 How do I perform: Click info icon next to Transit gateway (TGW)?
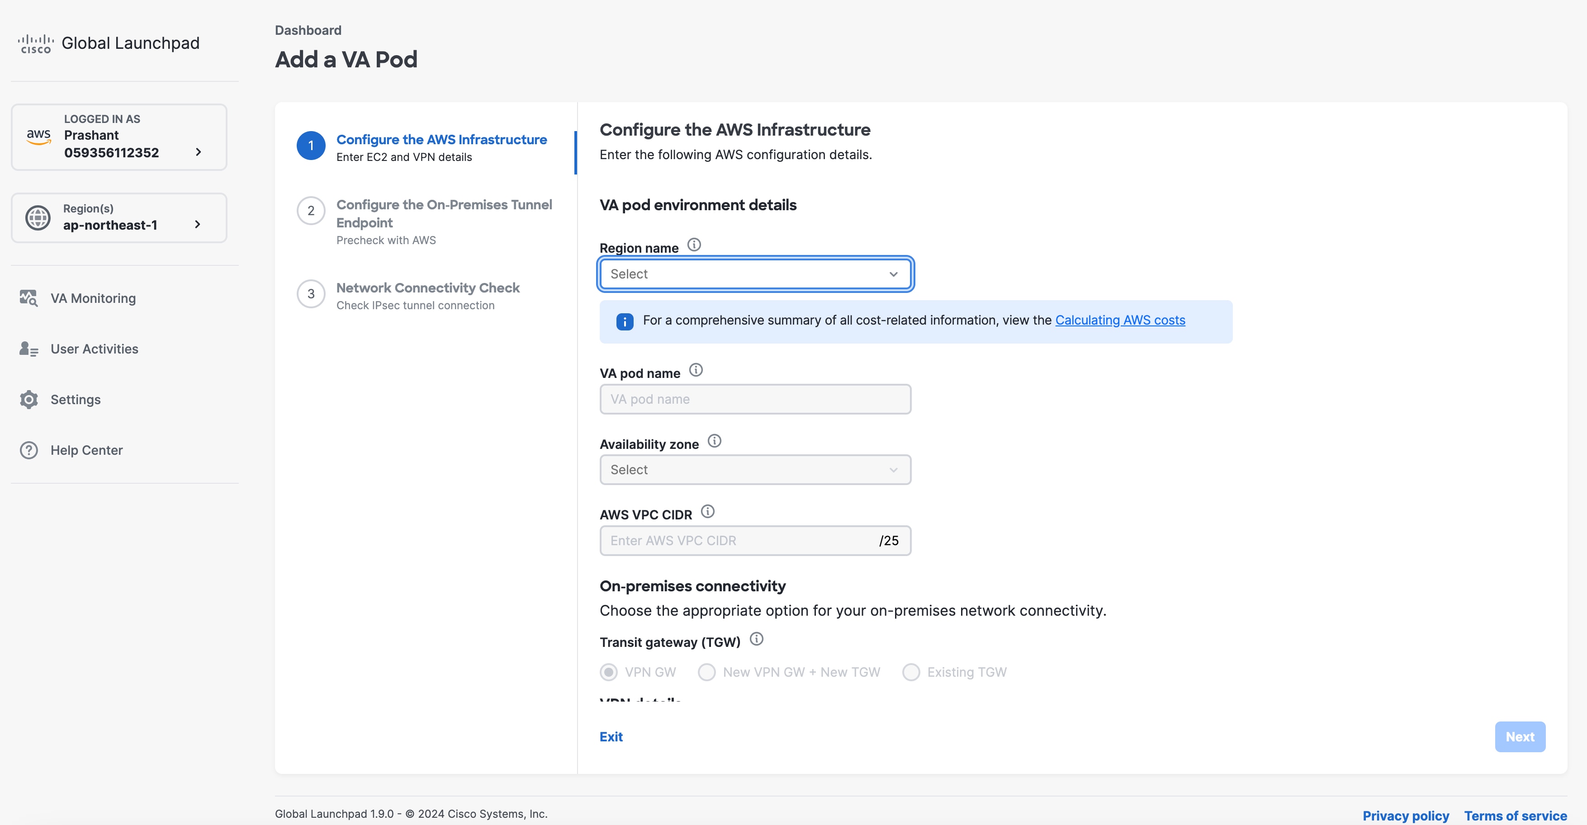pos(756,639)
